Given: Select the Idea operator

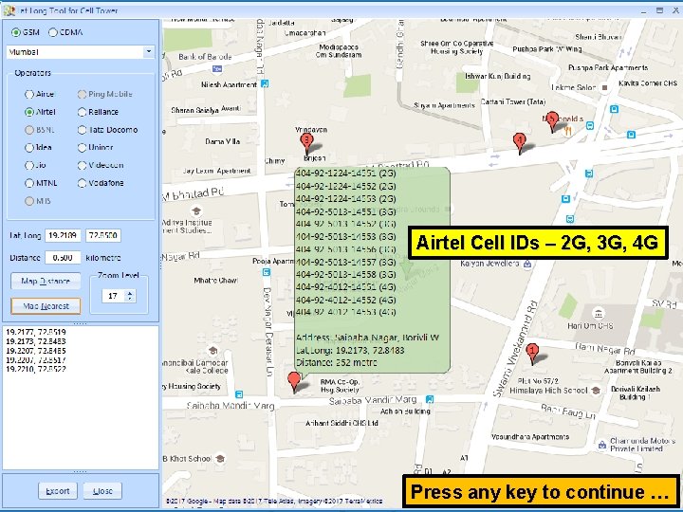Looking at the screenshot, I should pyautogui.click(x=29, y=148).
